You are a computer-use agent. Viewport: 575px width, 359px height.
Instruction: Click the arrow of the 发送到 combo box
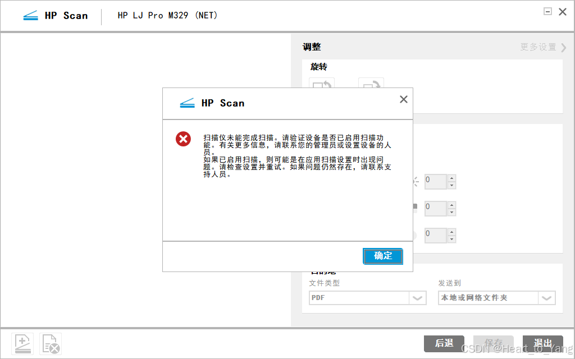click(x=547, y=298)
